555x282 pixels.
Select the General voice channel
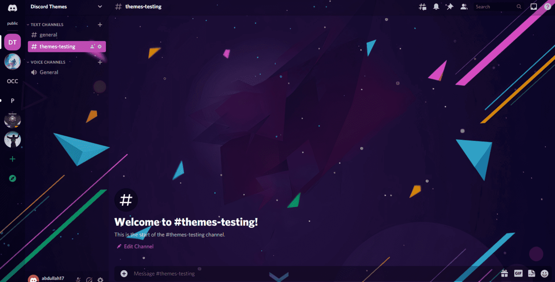48,72
